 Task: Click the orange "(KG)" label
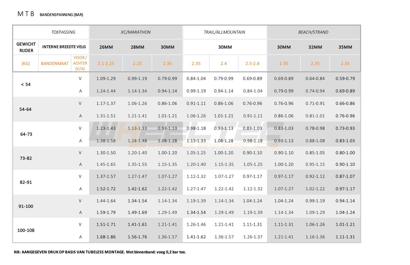click(26, 63)
